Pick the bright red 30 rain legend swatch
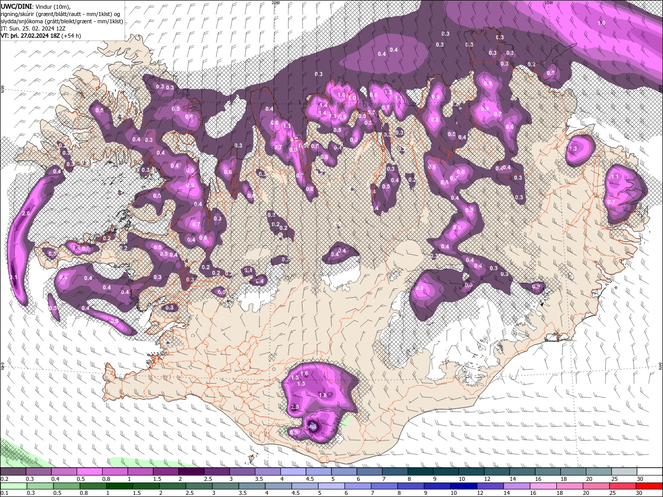Viewport: 663px width, 497px height. tap(649, 486)
